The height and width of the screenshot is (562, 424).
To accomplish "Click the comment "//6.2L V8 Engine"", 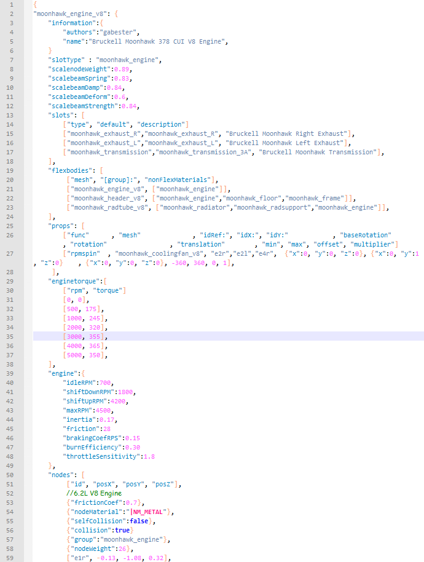I will pyautogui.click(x=94, y=494).
